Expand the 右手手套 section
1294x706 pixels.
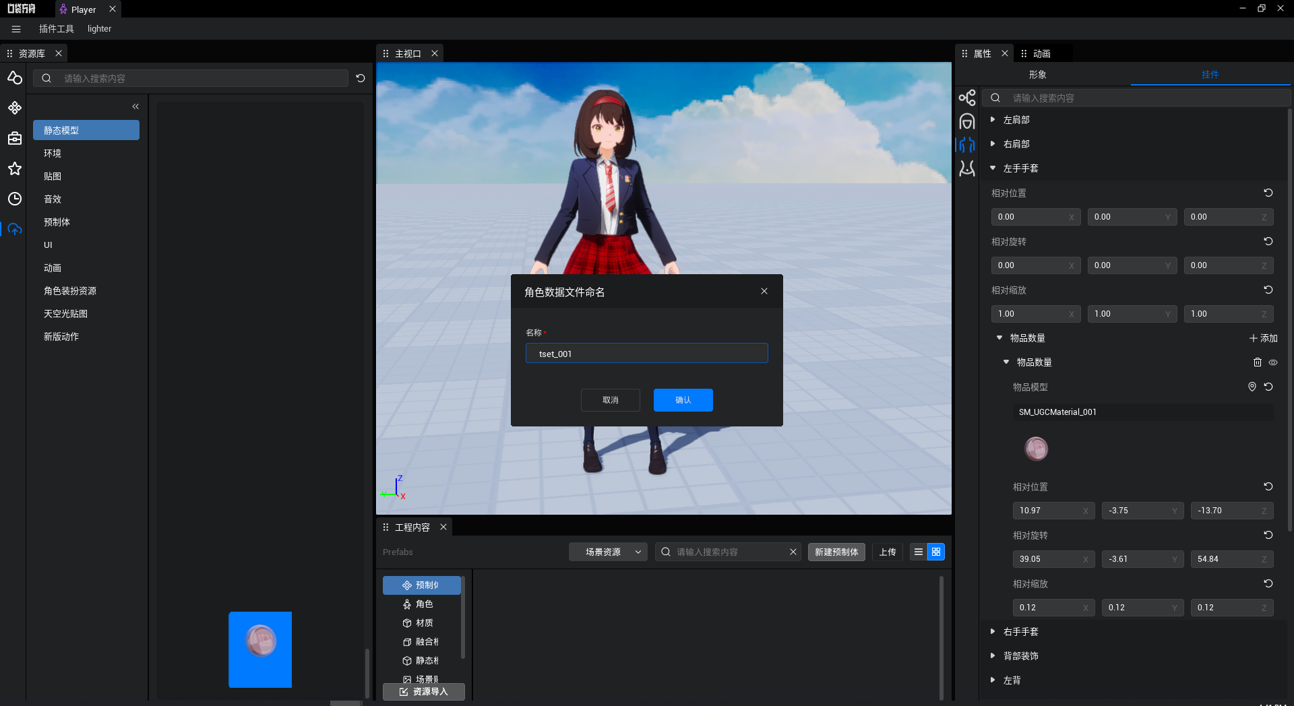tap(993, 631)
